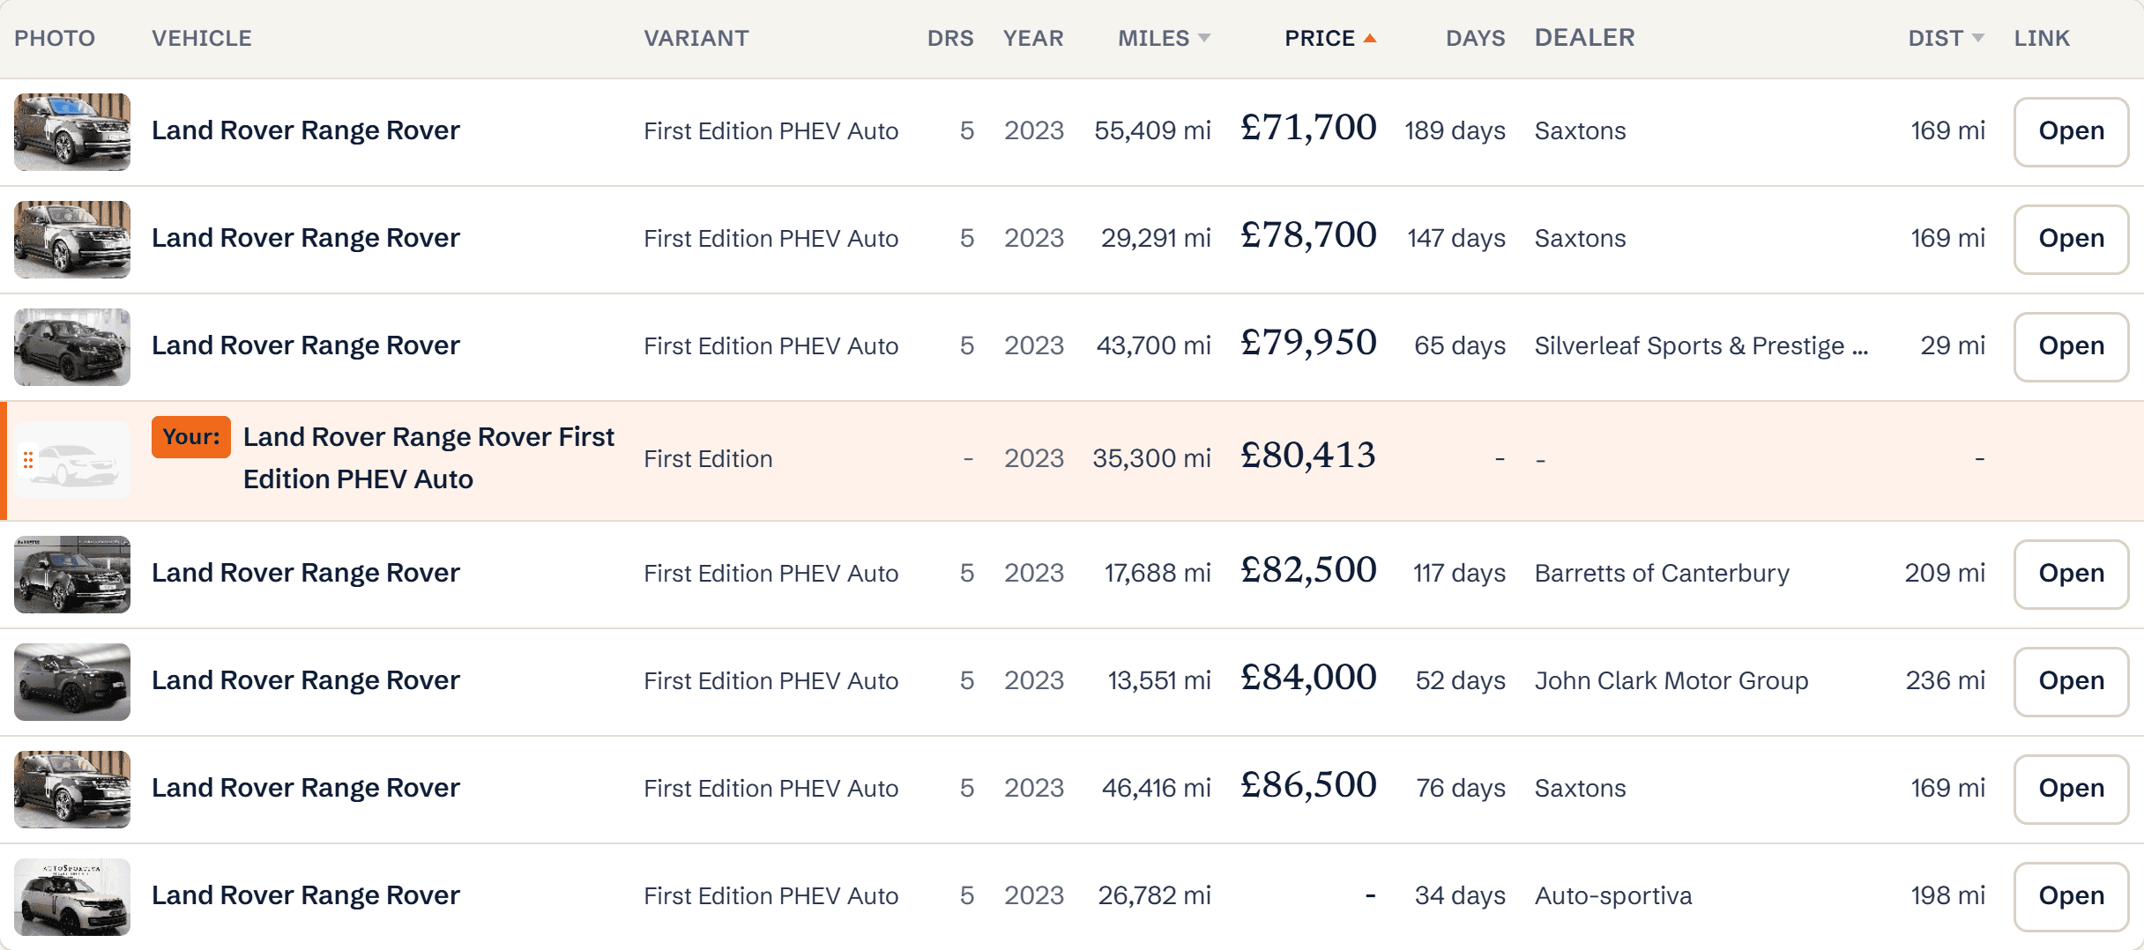2144x950 pixels.
Task: Click the VEHICLE column header
Action: 202,38
